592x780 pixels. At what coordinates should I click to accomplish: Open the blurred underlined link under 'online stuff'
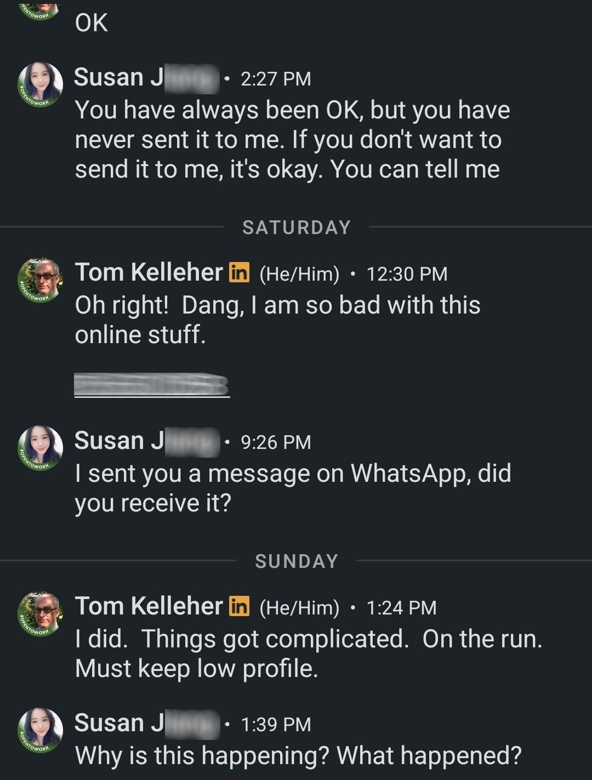point(152,385)
